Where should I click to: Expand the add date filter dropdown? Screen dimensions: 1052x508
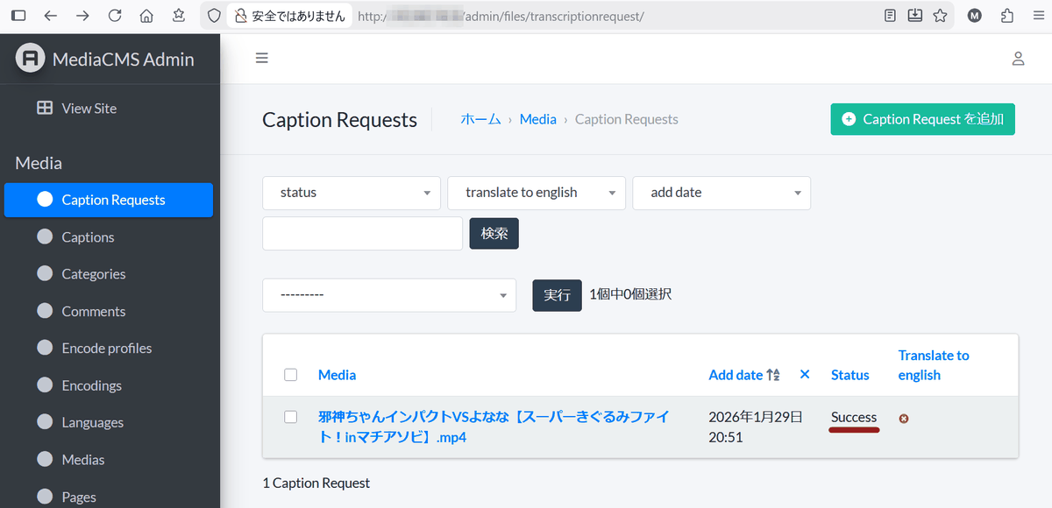(x=721, y=193)
